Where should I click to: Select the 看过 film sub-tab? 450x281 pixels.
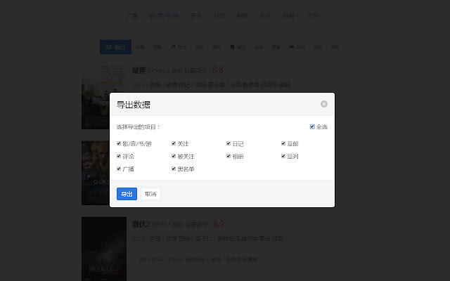(115, 47)
